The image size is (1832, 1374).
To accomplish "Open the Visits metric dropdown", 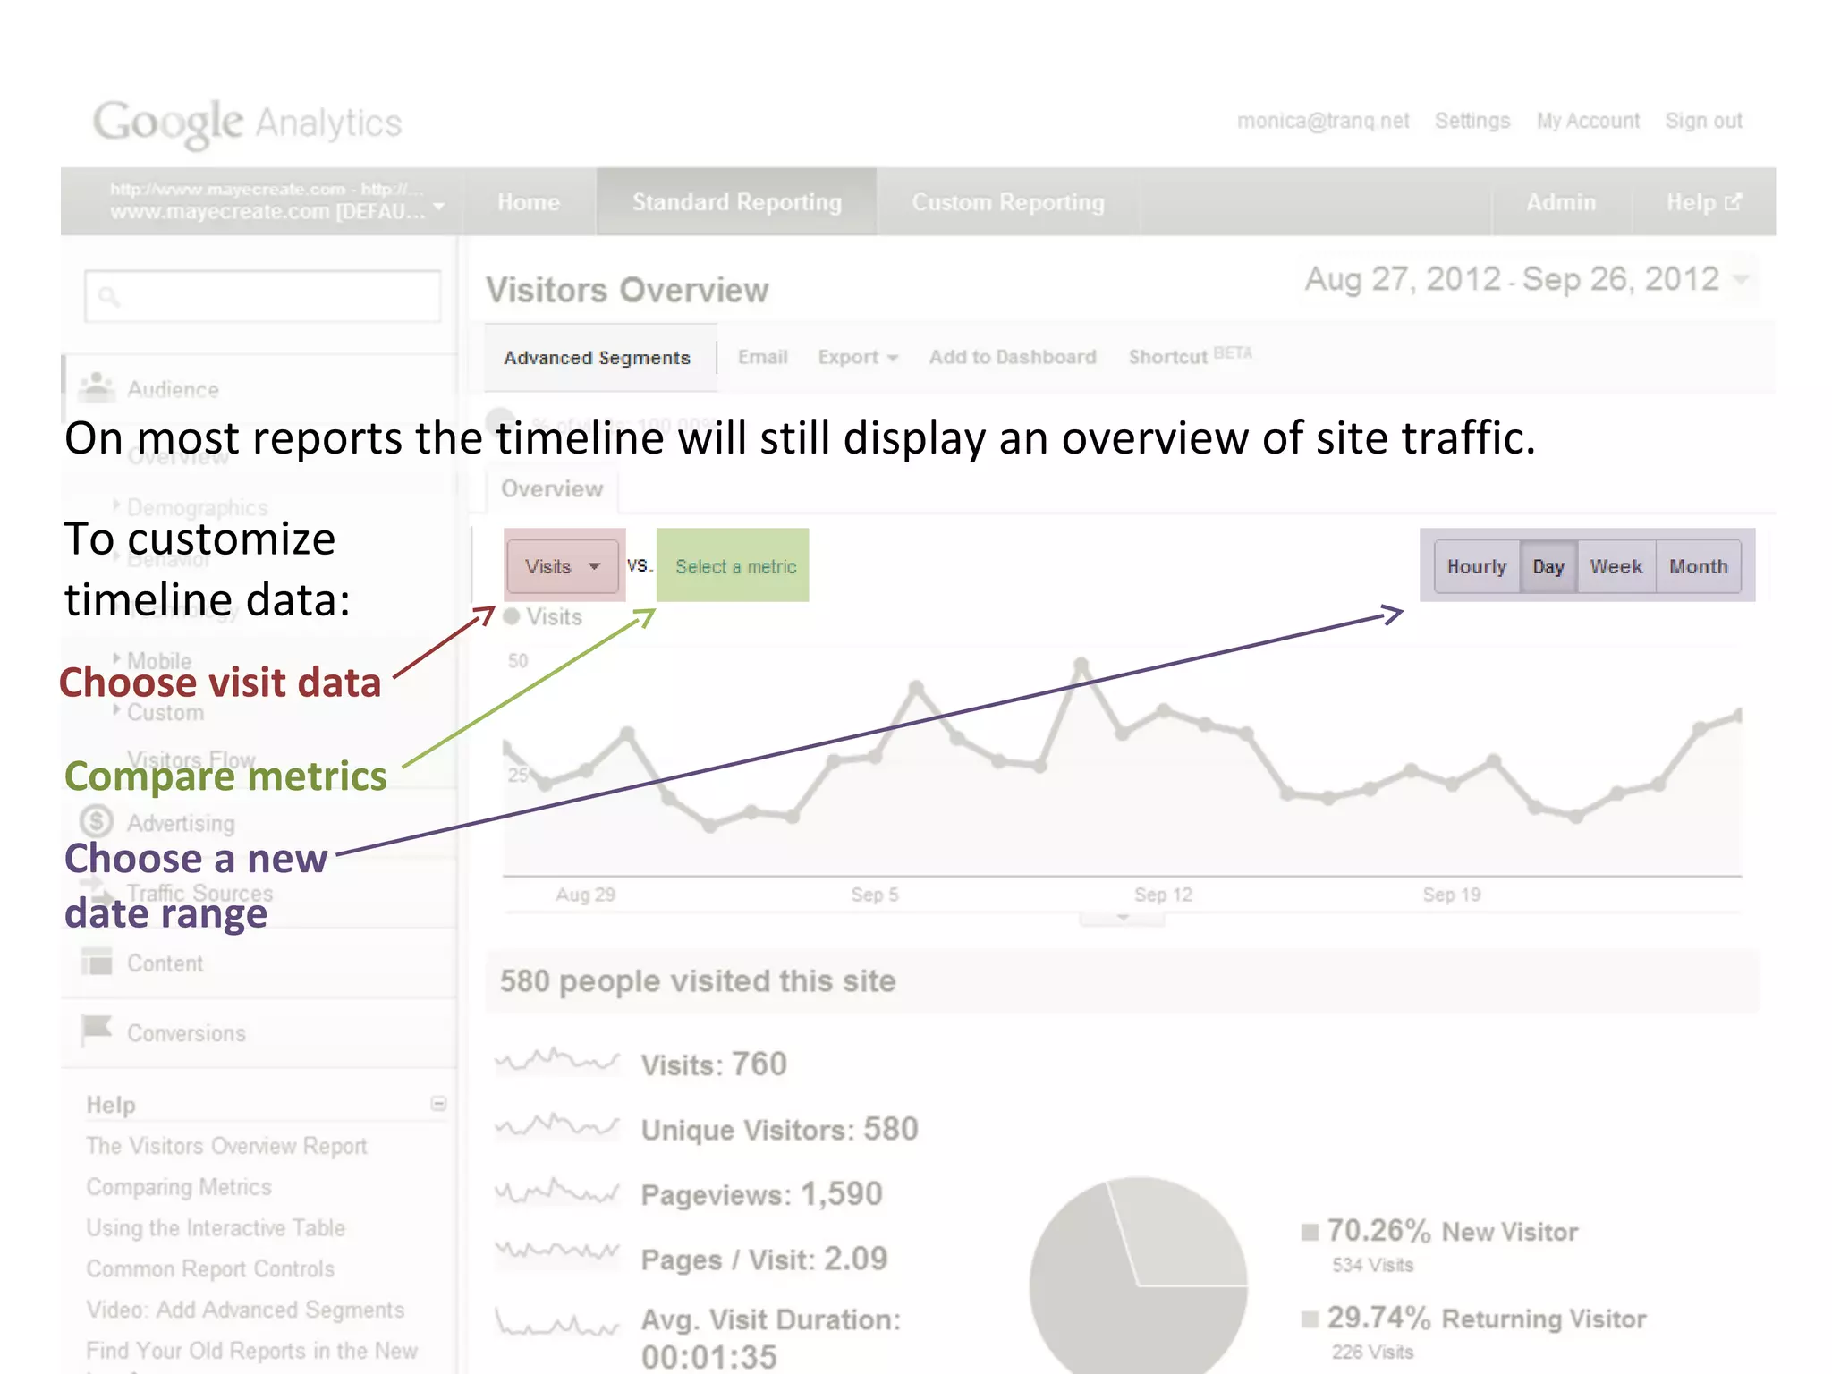I will coord(562,566).
